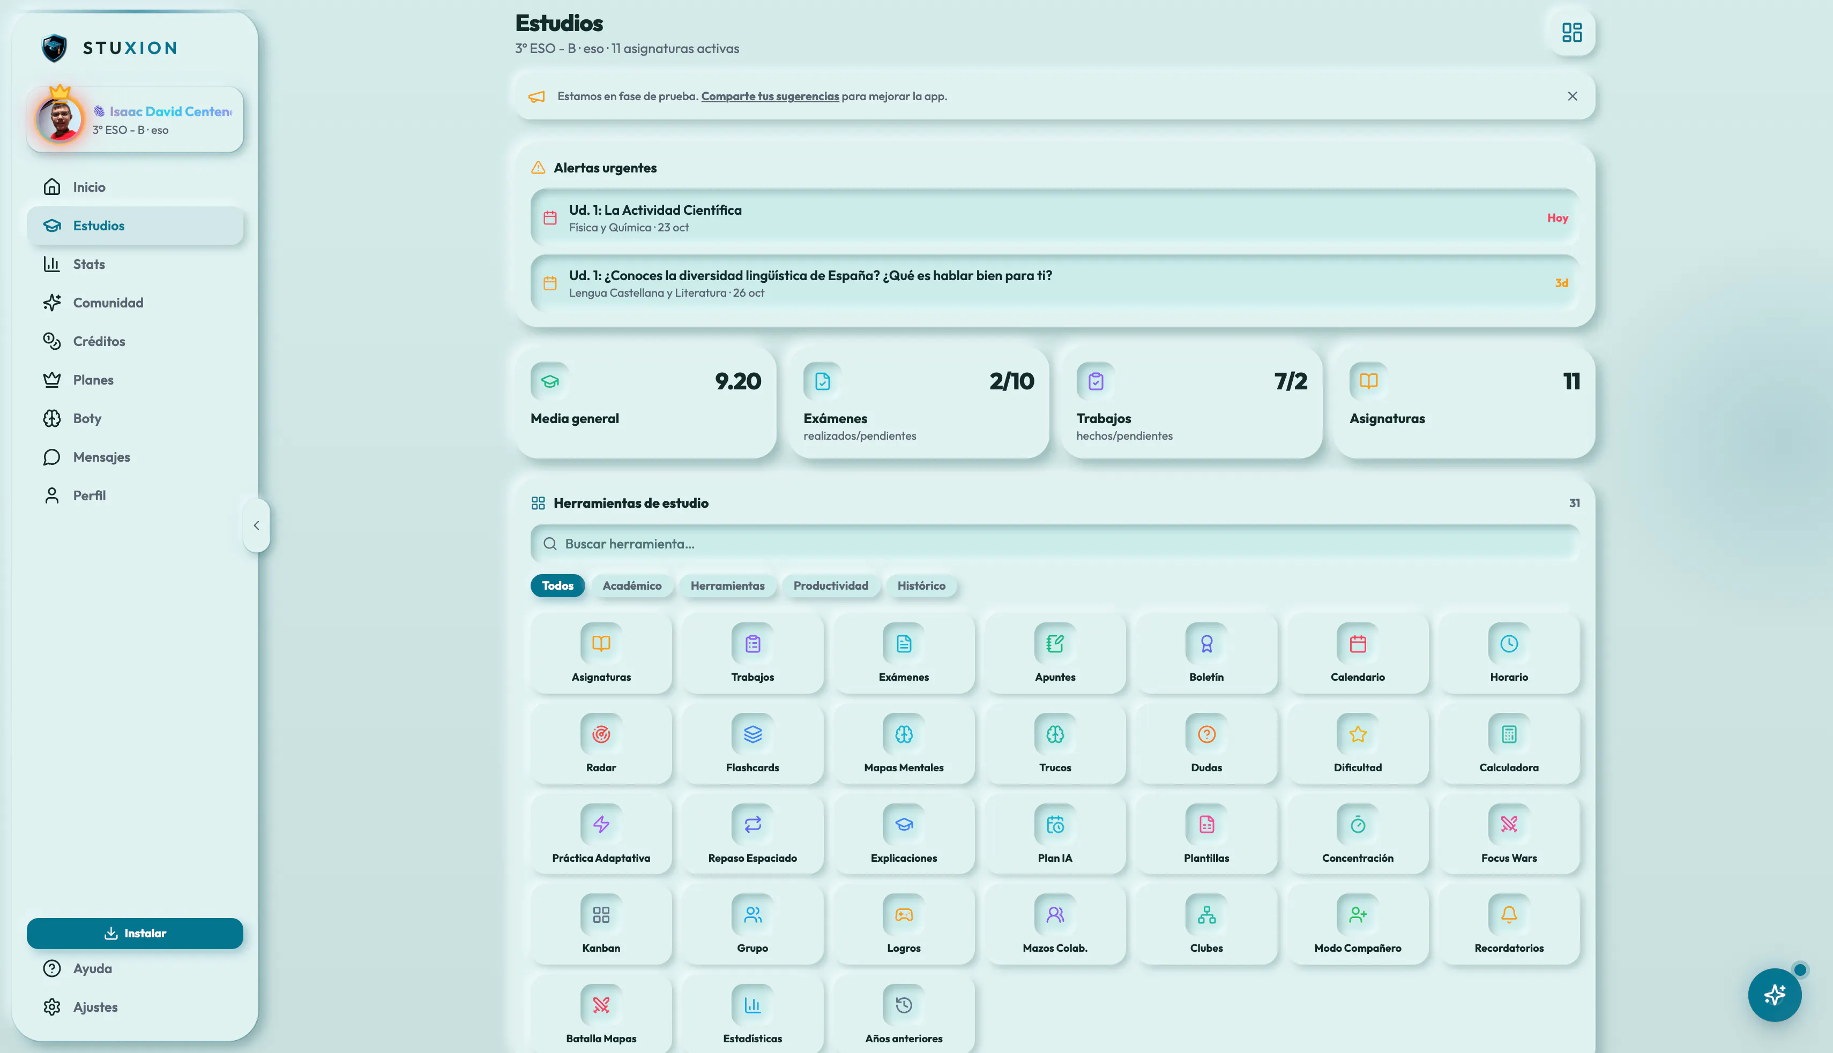Open Mensajes in the sidebar
1833x1053 pixels.
coord(135,456)
